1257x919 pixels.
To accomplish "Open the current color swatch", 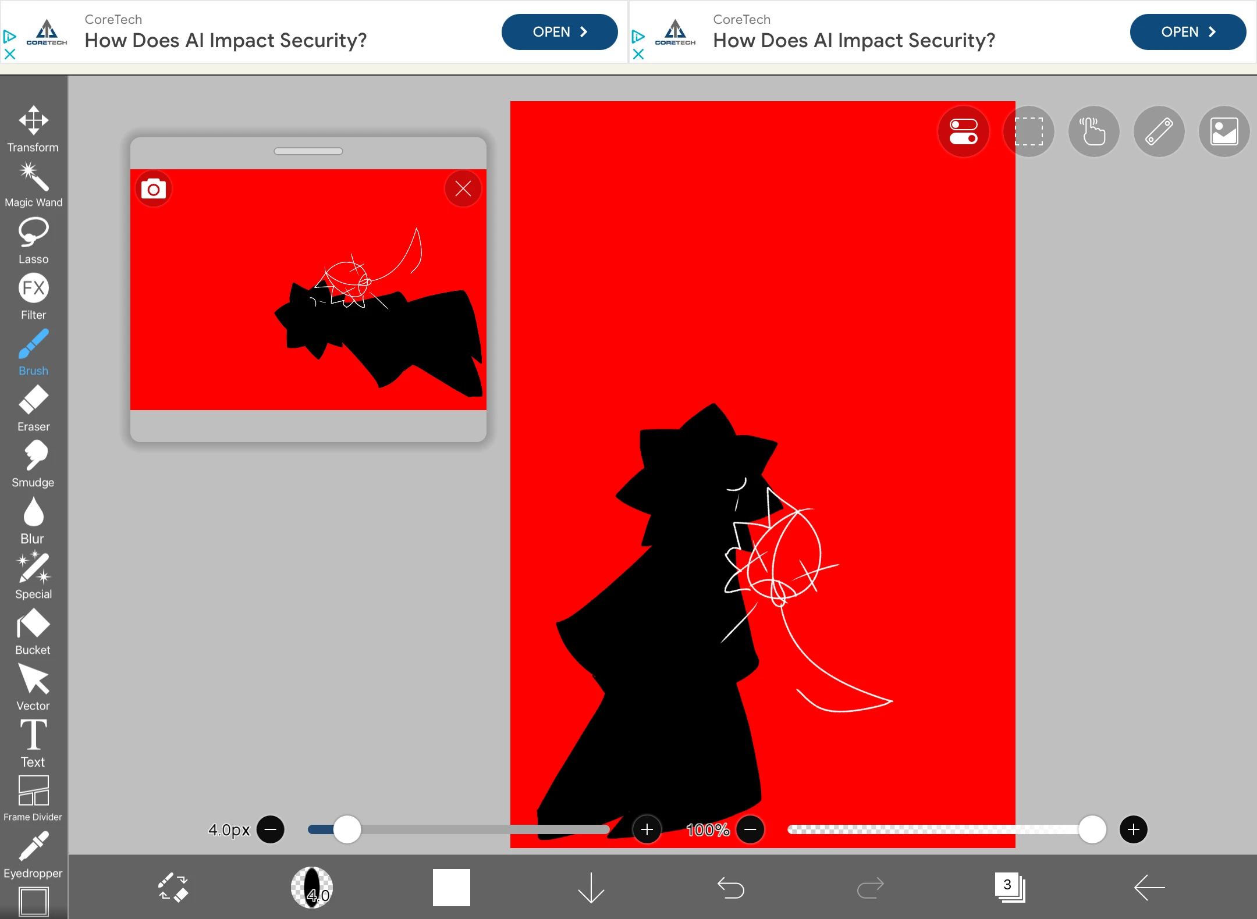I will [451, 888].
